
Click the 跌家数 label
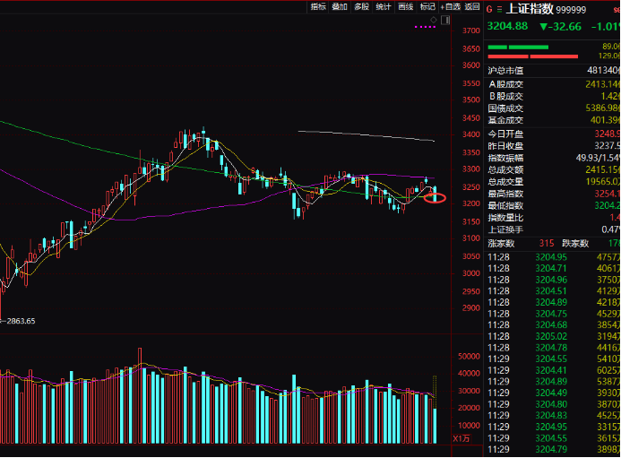[x=575, y=243]
